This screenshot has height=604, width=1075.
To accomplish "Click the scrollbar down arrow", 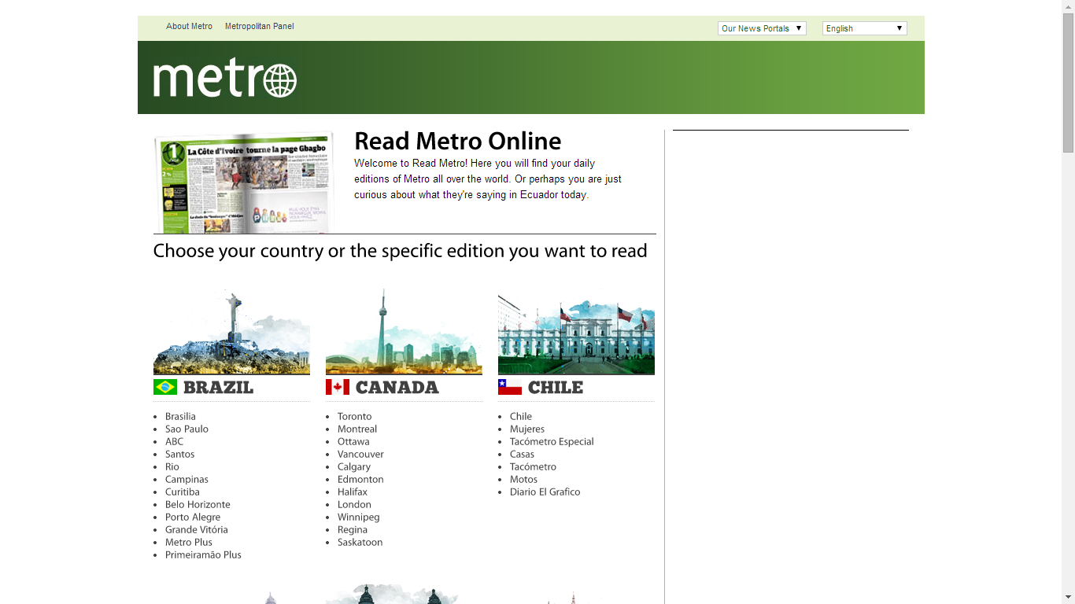I will point(1068,597).
